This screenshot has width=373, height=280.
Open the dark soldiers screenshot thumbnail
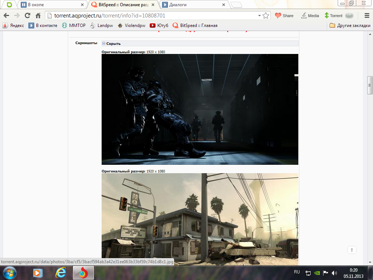200,109
